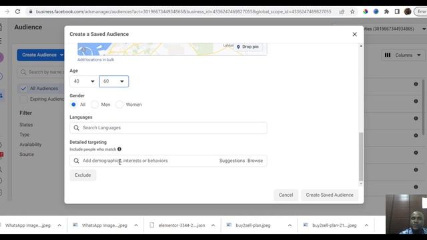The width and height of the screenshot is (427, 240).
Task: Select the Men gender radio button
Action: tap(95, 105)
